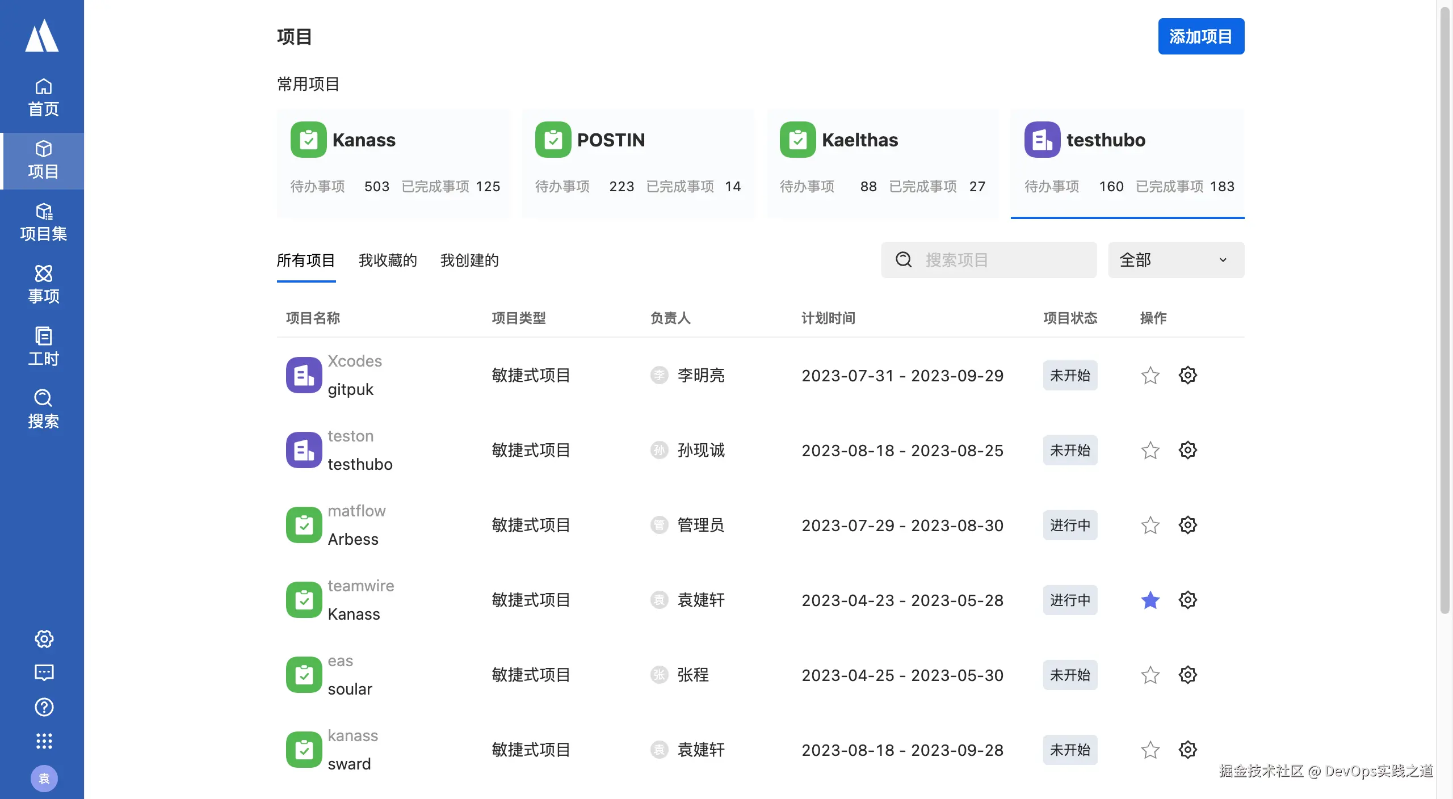Unfavorite the Kanass project star
The height and width of the screenshot is (799, 1453).
tap(1150, 600)
